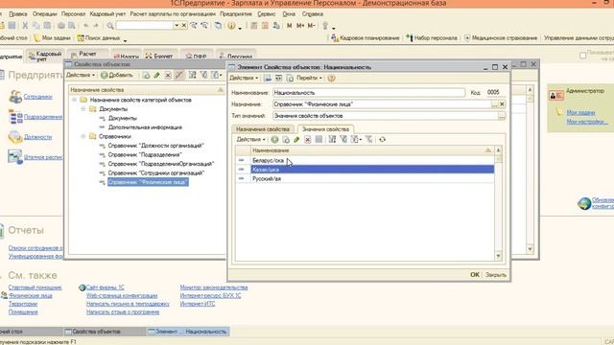Viewport: 614px width, 345px height.
Task: Open the search field dropdown arrow in main toolbar
Action: (177, 26)
